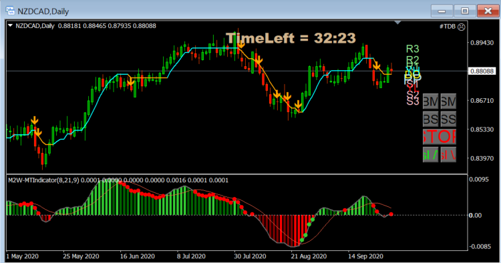Screen dimensions: 501x263
Task: Click the 8 Jul 2020 date label
Action: 191,256
